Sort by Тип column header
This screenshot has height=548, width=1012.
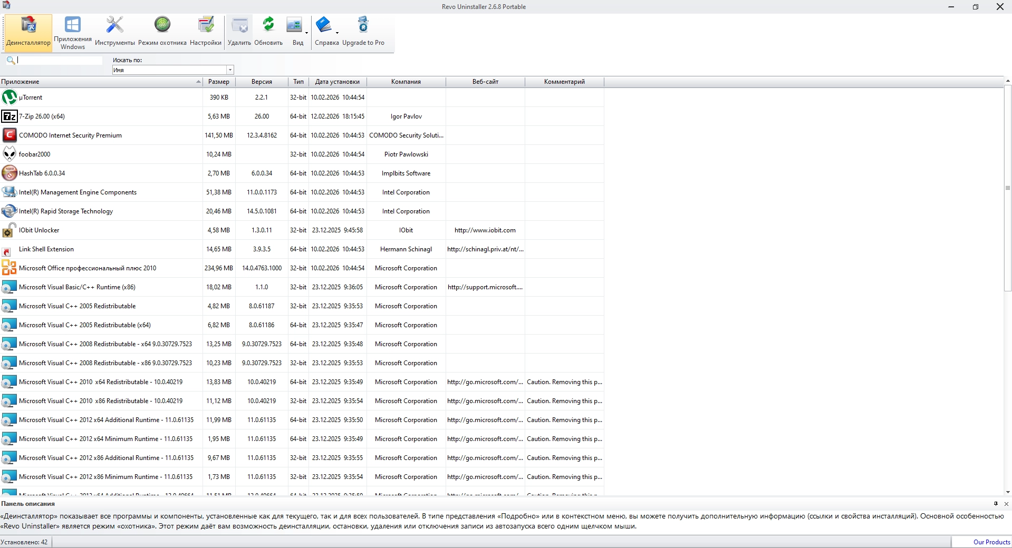click(298, 82)
